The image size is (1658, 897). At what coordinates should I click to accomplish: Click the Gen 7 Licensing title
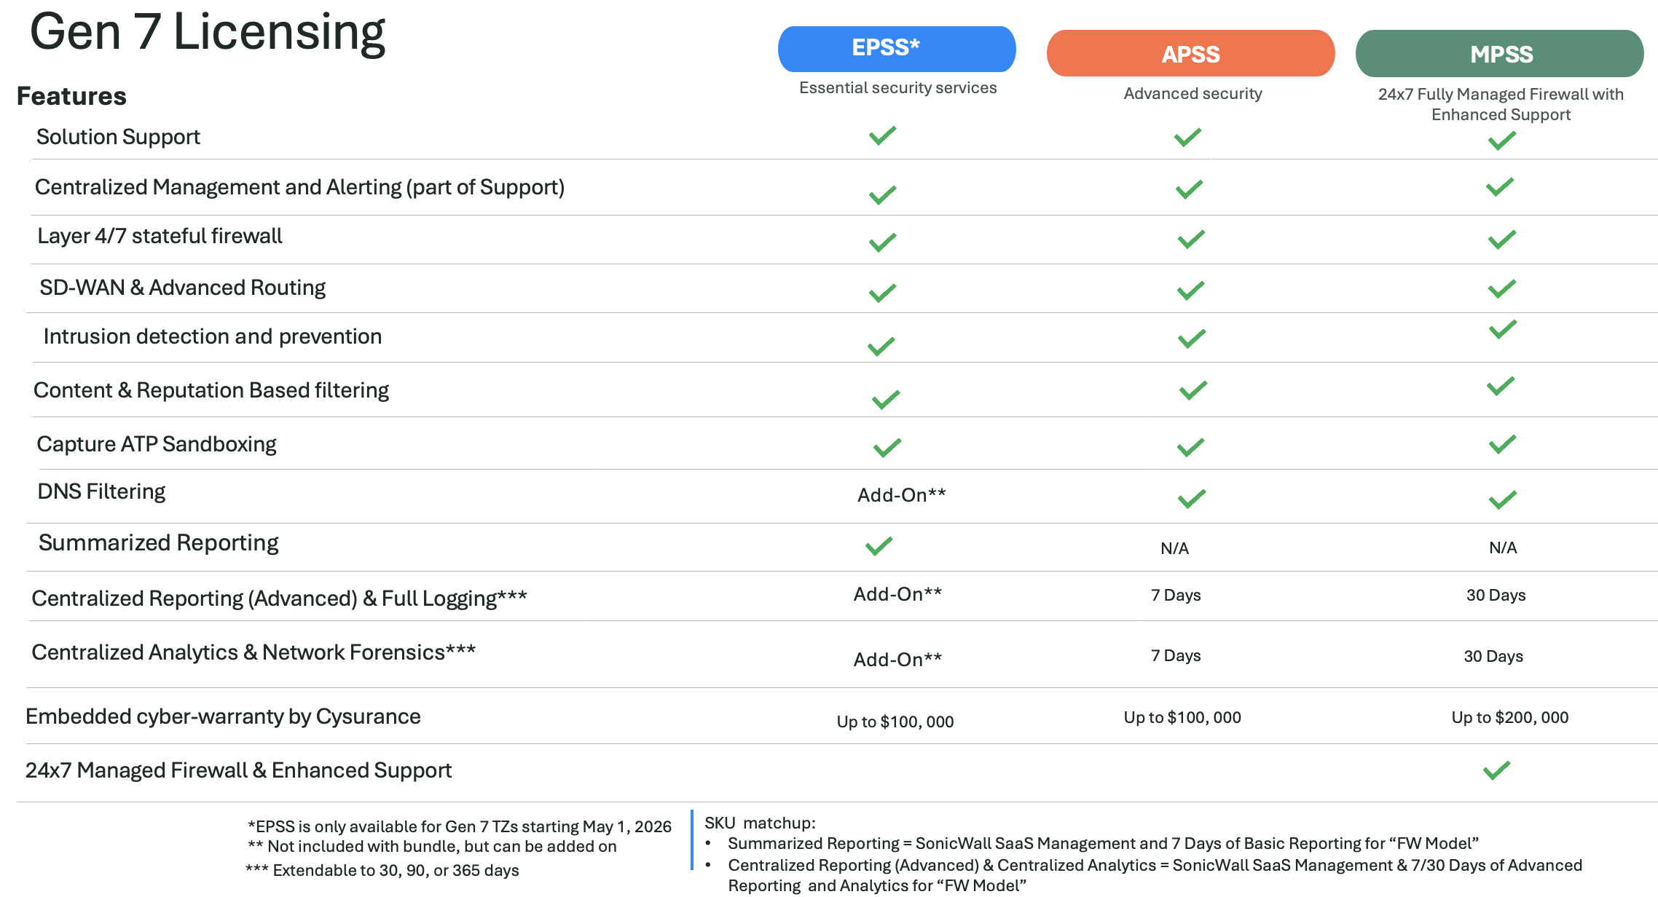click(208, 33)
